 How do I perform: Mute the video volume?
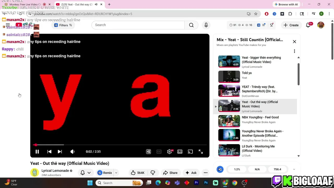[72, 152]
